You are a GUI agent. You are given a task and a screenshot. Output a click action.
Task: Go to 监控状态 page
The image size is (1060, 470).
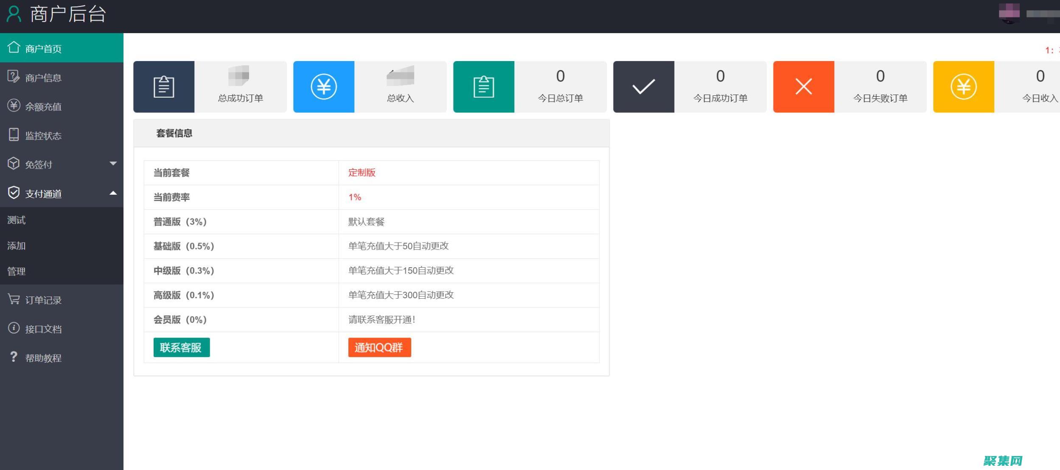click(x=43, y=135)
